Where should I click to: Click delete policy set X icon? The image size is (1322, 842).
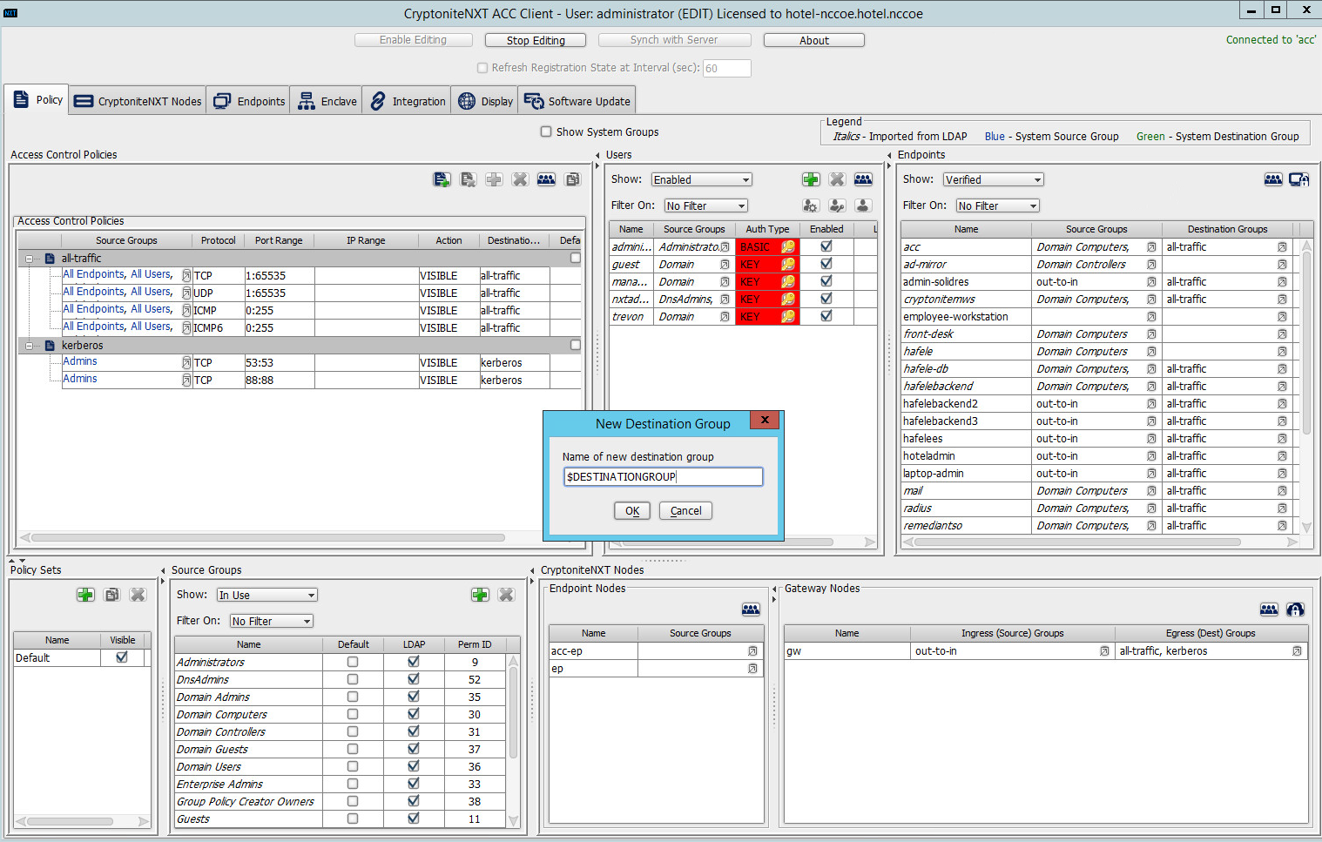[138, 595]
